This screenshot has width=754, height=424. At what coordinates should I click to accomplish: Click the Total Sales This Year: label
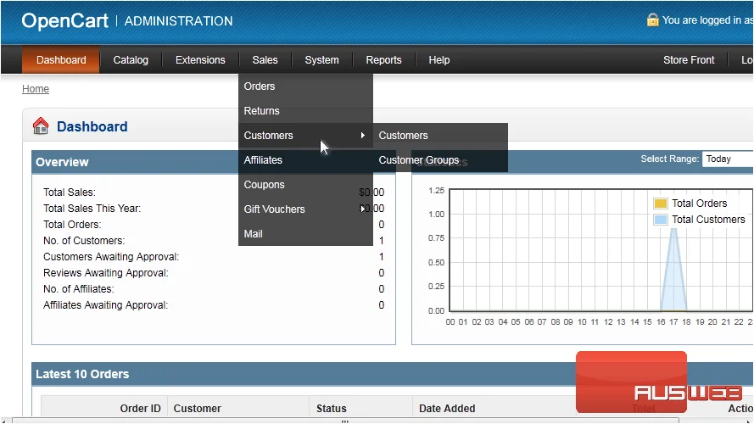(x=92, y=208)
